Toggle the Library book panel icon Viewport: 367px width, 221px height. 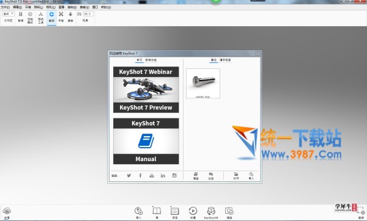tap(157, 212)
